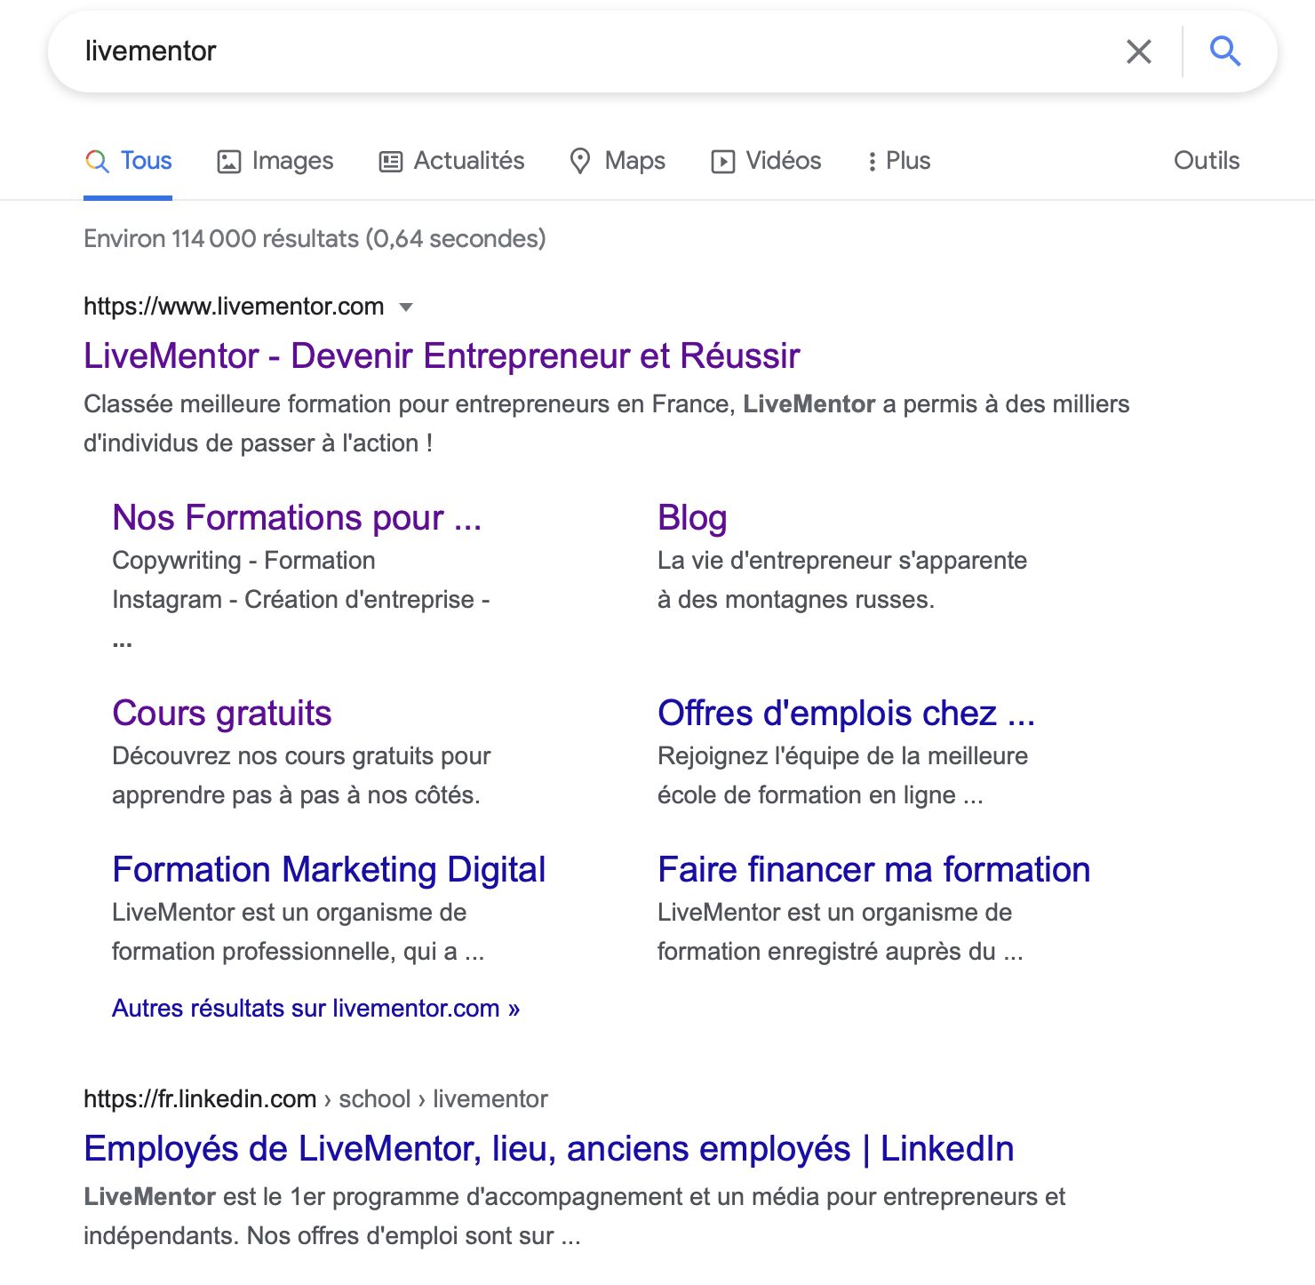Click the Maps pin icon
This screenshot has width=1315, height=1285.
(580, 161)
